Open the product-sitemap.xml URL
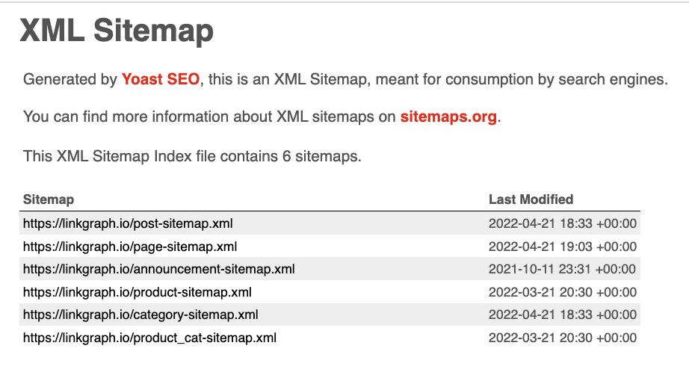This screenshot has height=378, width=689. pyautogui.click(x=138, y=292)
